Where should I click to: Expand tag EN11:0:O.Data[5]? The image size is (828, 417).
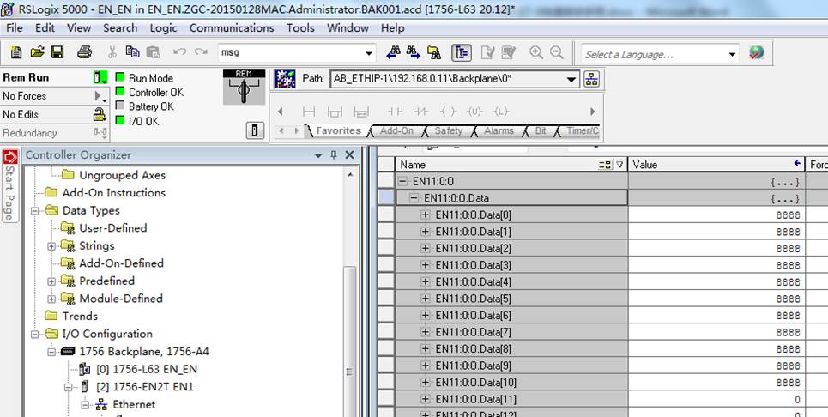coord(426,299)
